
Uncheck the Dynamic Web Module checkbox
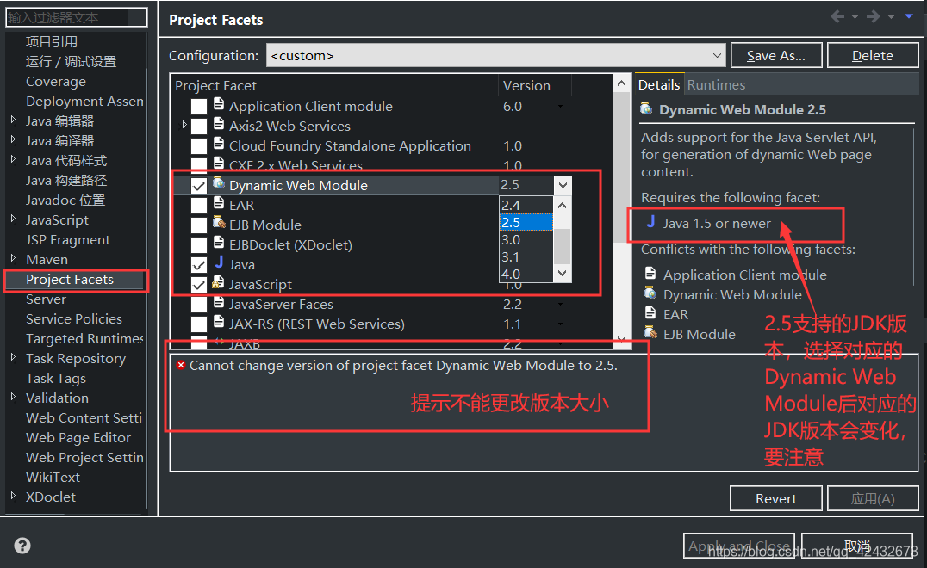[x=199, y=185]
